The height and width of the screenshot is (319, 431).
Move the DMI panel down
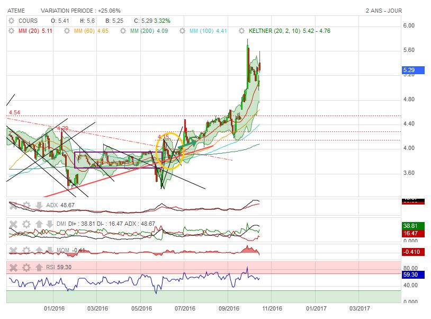coord(49,224)
